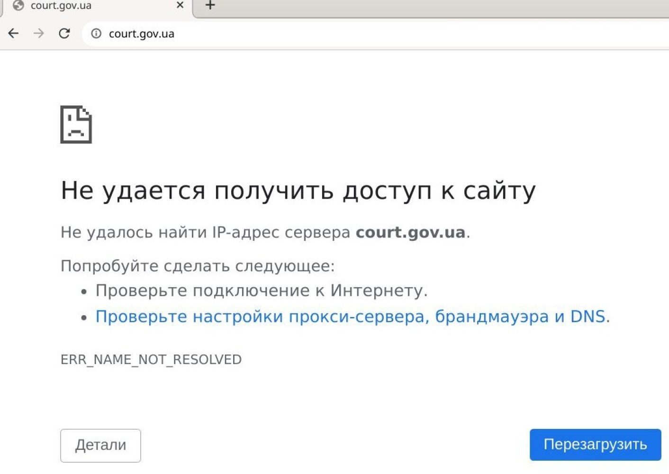669x474 pixels.
Task: Select the court.gov.ua browser tab
Action: click(95, 6)
